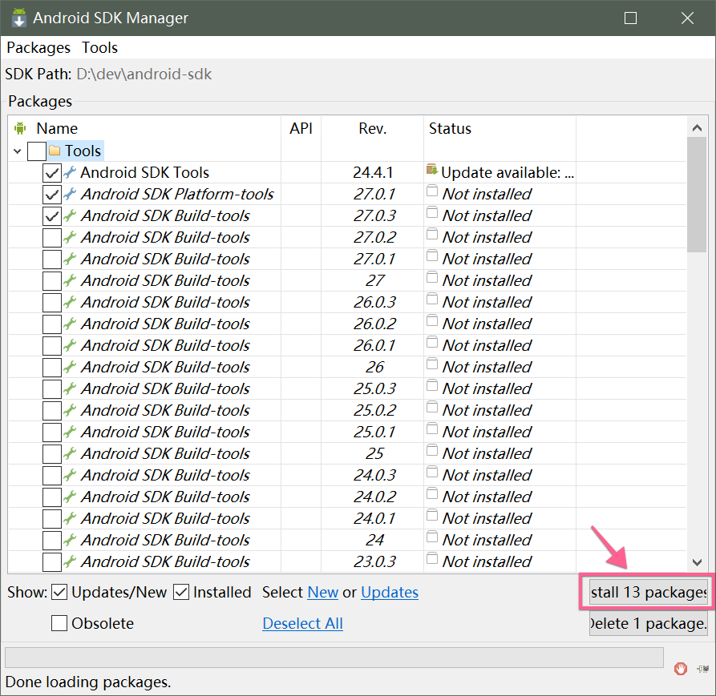The image size is (716, 696).
Task: Sort by the Rev. column header
Action: pos(372,128)
